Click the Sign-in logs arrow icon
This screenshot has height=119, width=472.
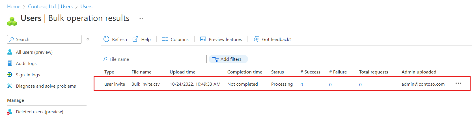pyautogui.click(x=10, y=75)
